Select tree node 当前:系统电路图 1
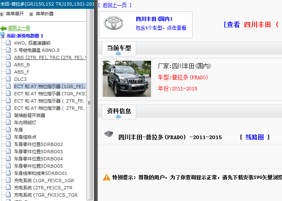 (x=25, y=36)
